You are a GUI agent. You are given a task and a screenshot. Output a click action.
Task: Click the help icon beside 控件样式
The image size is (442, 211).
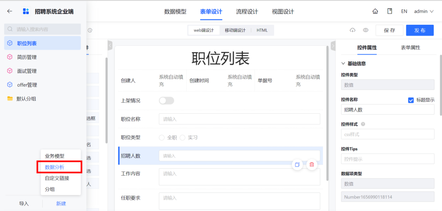pos(363,124)
